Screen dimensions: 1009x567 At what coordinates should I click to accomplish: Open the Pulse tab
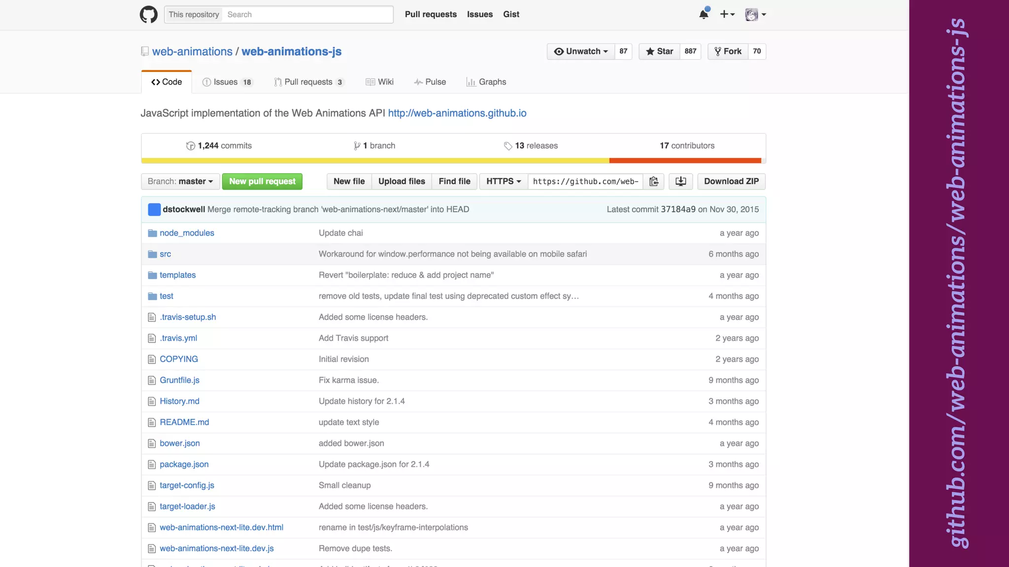[x=430, y=82]
